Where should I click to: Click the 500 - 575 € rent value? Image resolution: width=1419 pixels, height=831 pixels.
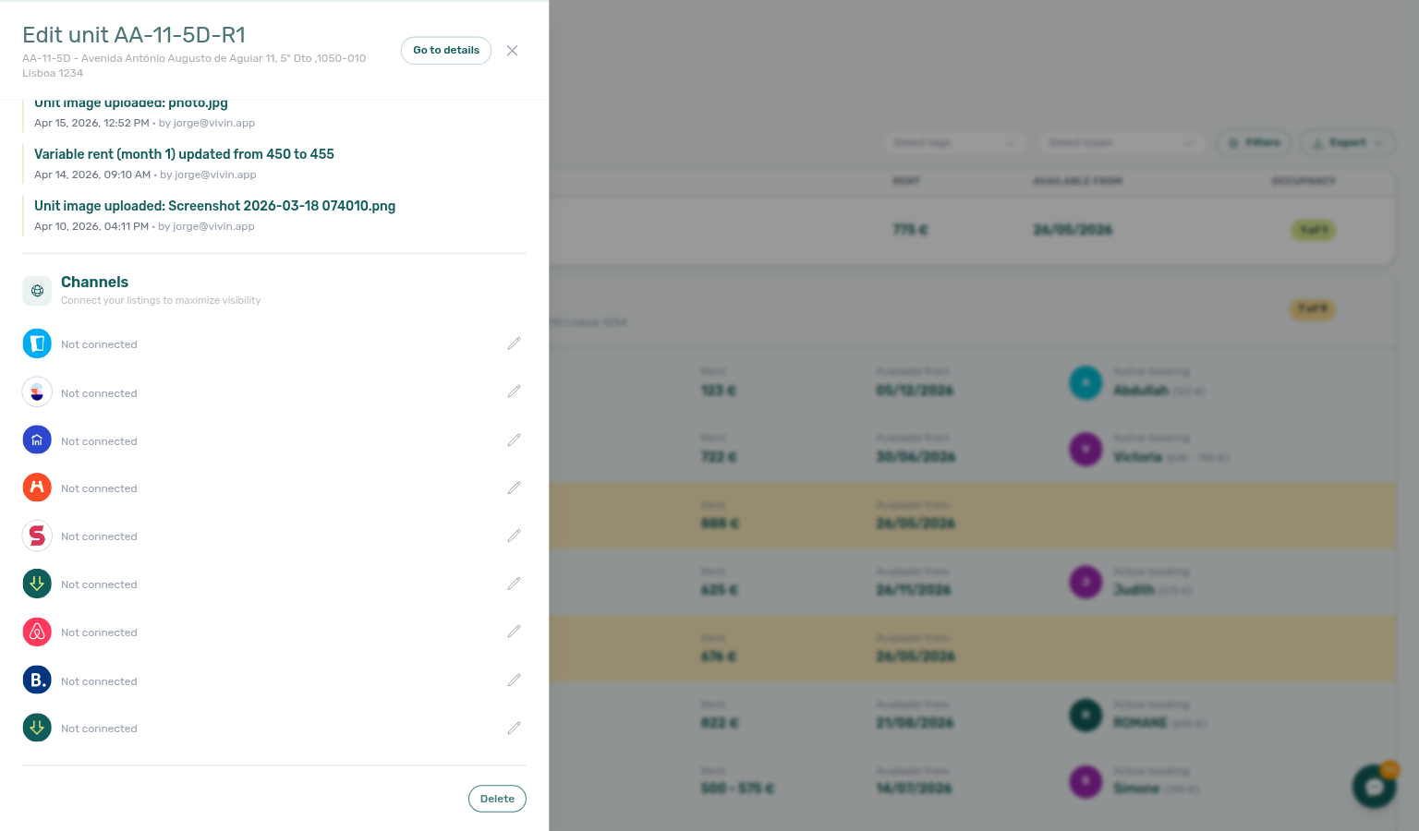[x=737, y=789]
